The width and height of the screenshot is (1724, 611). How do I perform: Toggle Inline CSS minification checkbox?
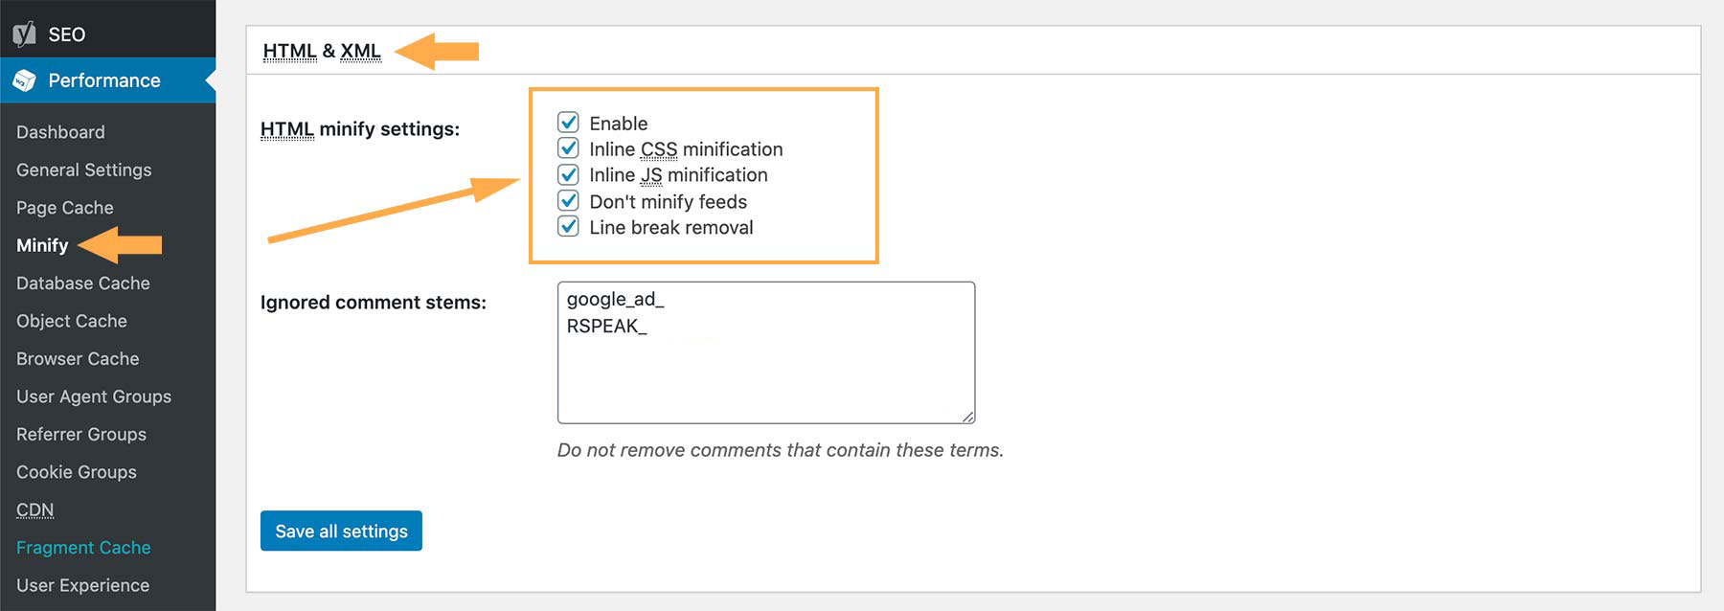click(568, 148)
